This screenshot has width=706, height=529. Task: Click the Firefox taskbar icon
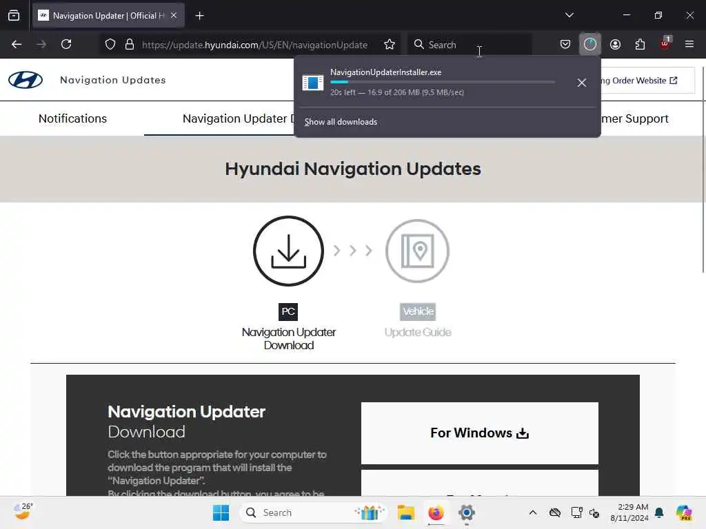(436, 512)
